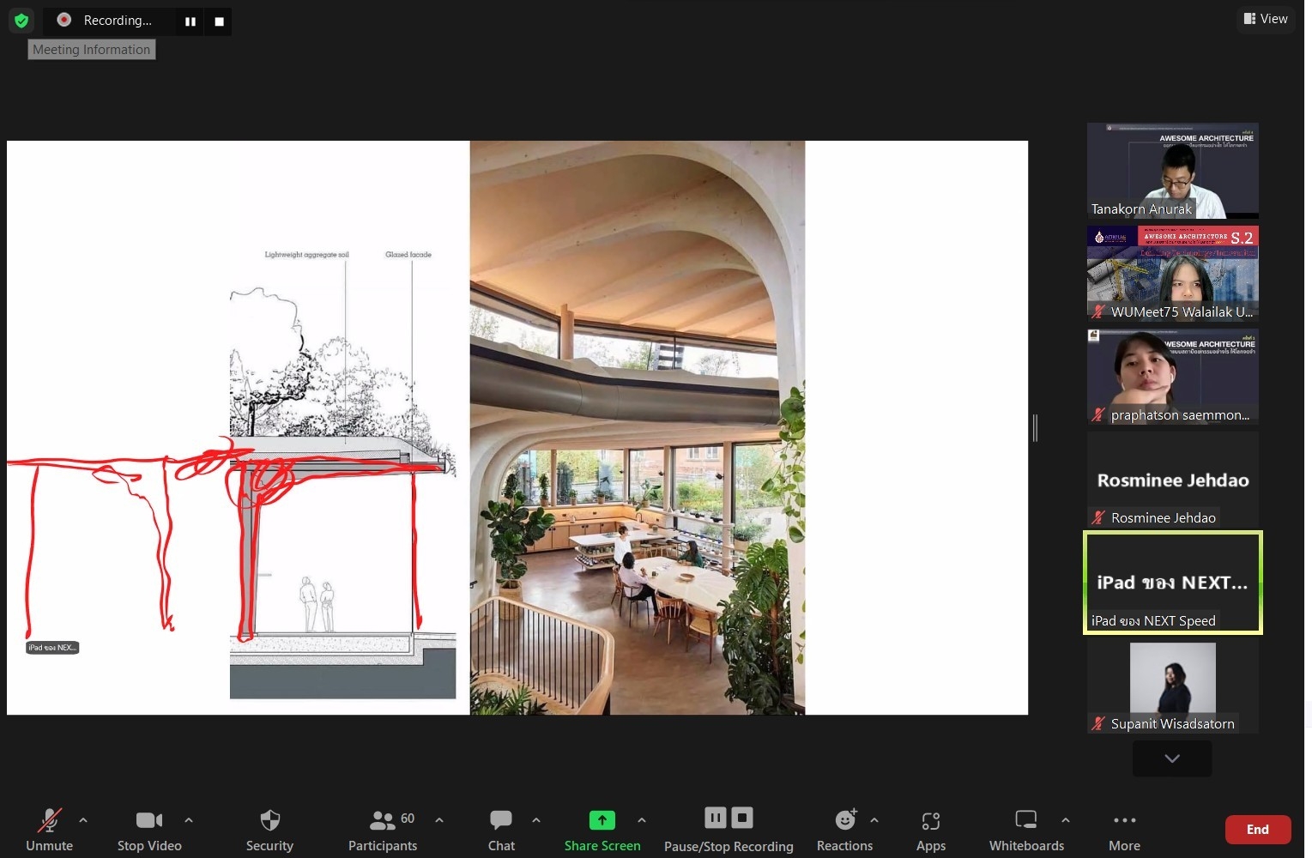
Task: Click the green encryption shield icon
Action: click(x=21, y=21)
